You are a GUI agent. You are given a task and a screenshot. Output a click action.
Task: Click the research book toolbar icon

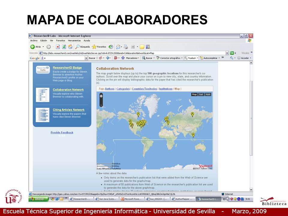click(148, 47)
